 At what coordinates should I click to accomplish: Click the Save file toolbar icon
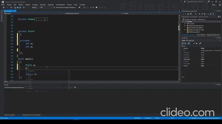click(x=18, y=8)
